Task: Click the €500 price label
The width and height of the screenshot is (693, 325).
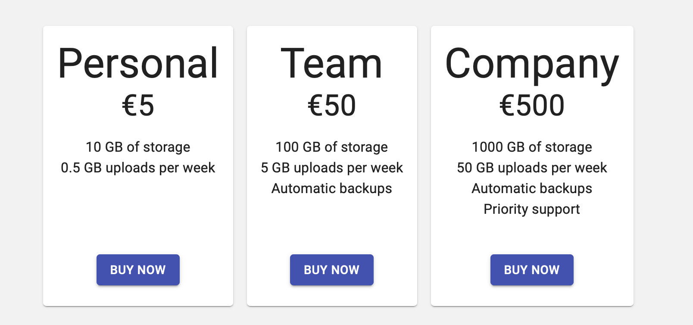Action: click(532, 106)
